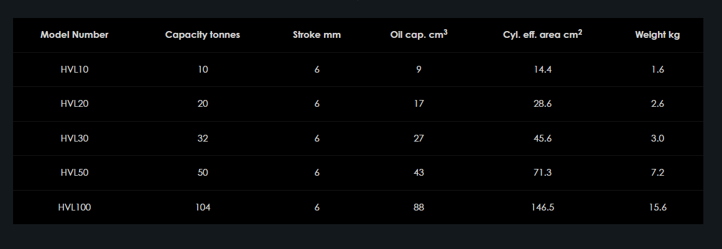The height and width of the screenshot is (249, 722).
Task: Click the Weight kg column header
Action: (x=657, y=35)
